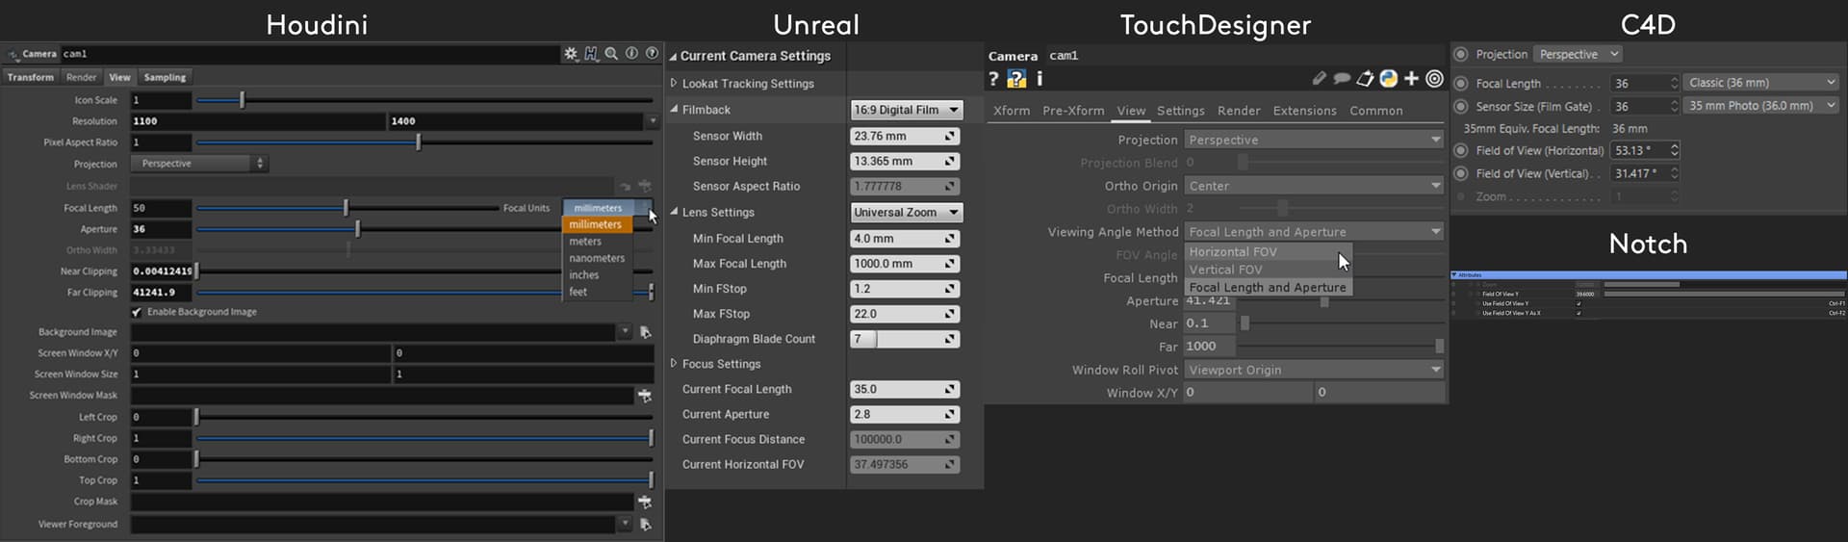The height and width of the screenshot is (542, 1848).
Task: Click Houdini magnifier search parameter icon
Action: 611,54
